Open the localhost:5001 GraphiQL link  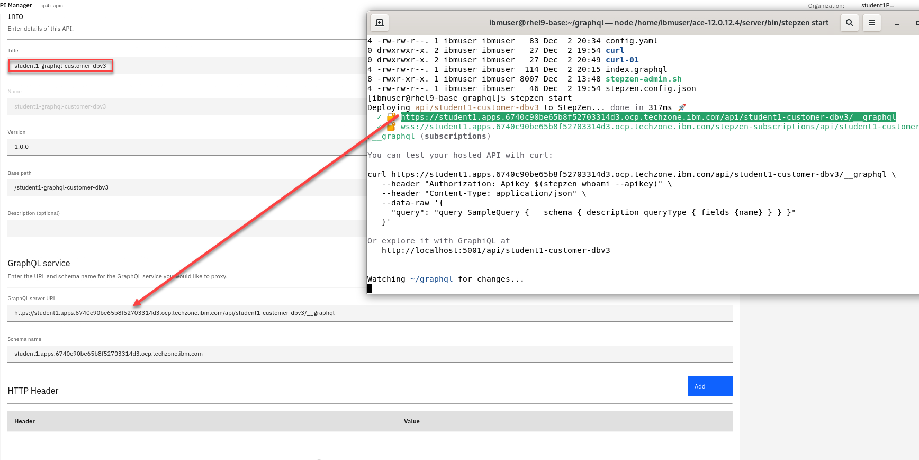click(495, 250)
